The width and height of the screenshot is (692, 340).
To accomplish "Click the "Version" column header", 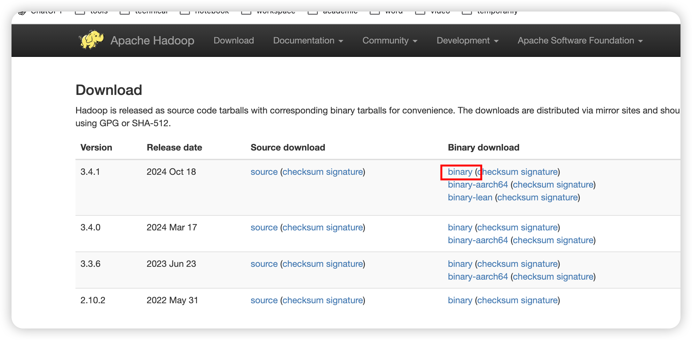I will [96, 148].
